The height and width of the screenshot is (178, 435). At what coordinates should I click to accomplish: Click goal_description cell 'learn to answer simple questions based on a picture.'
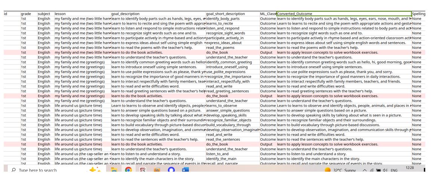click(158, 110)
